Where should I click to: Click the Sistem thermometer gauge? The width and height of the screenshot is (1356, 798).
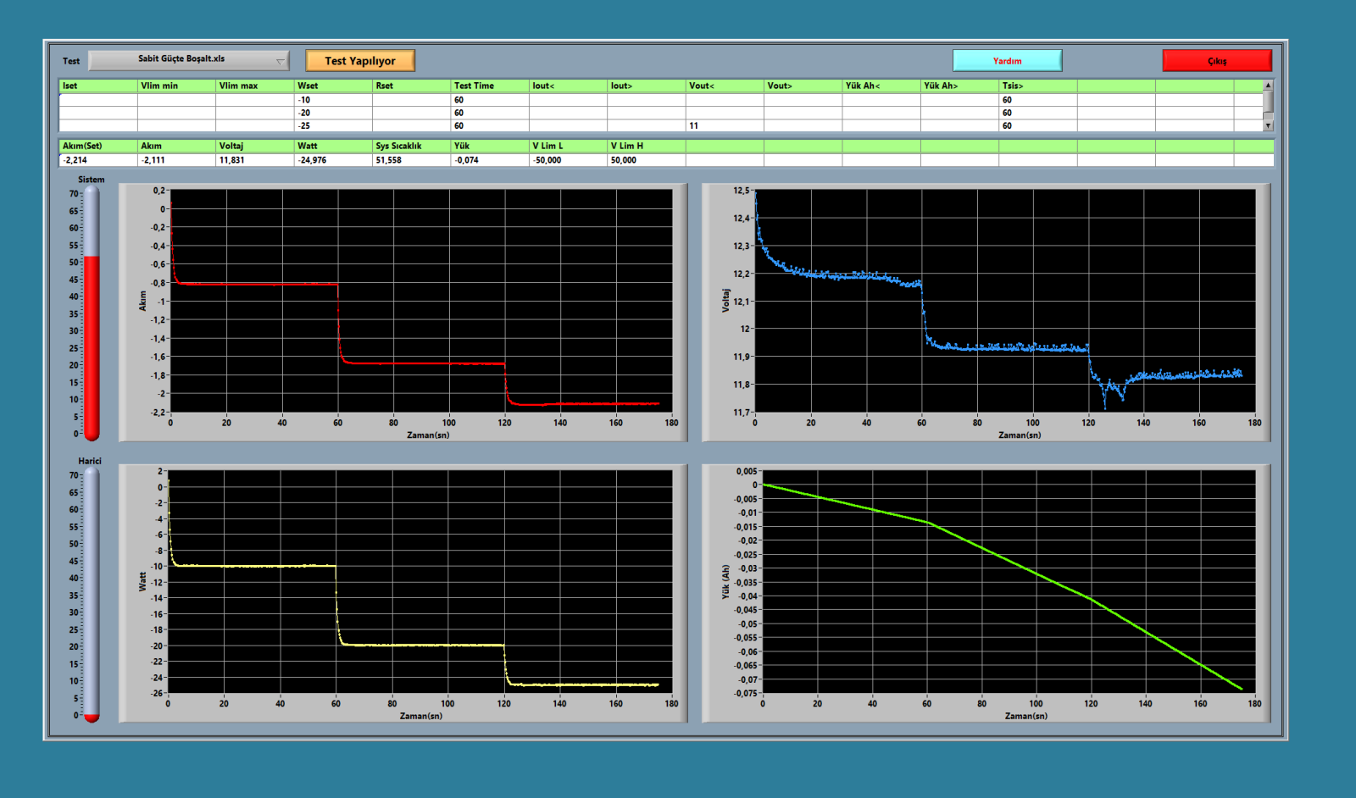(92, 313)
